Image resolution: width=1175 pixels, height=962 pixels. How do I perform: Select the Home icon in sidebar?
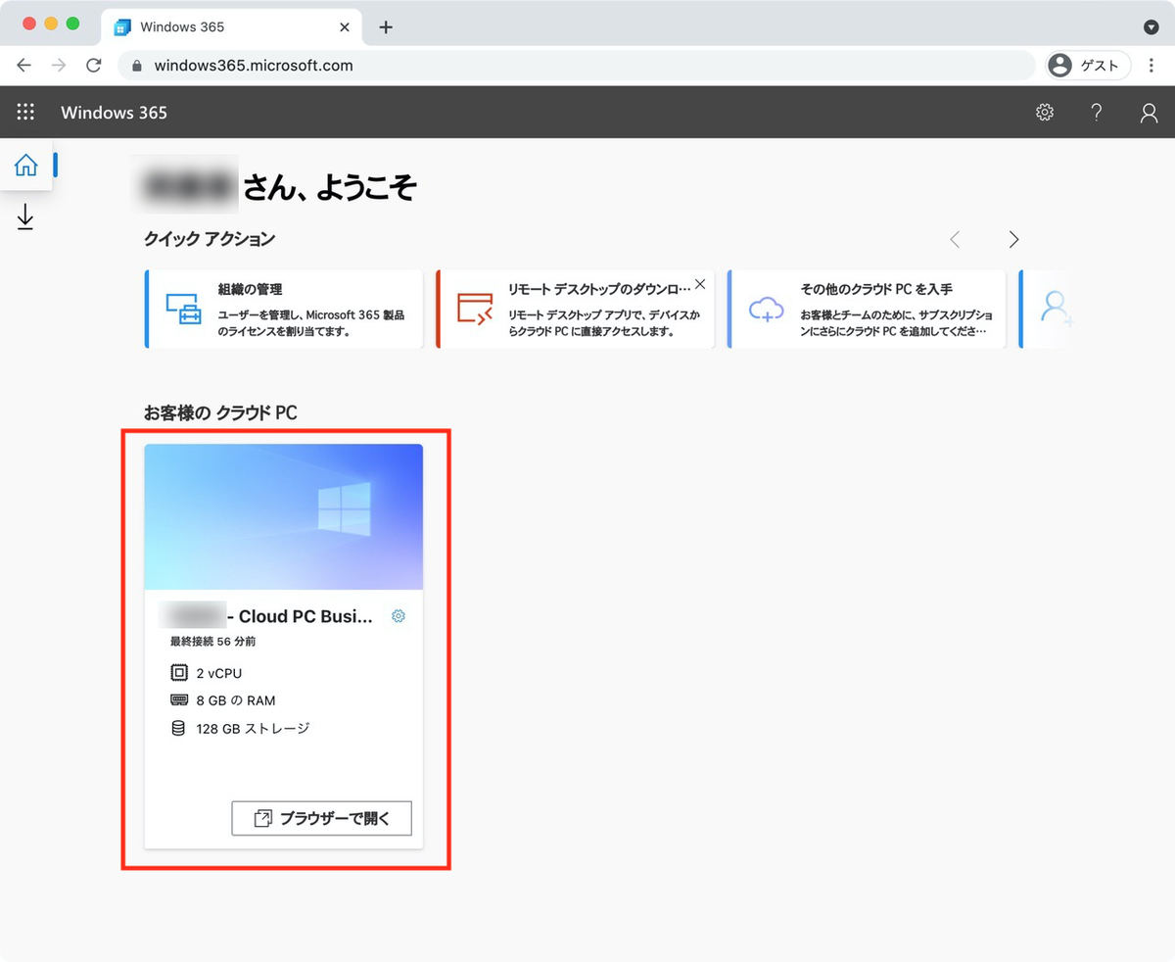pos(26,165)
